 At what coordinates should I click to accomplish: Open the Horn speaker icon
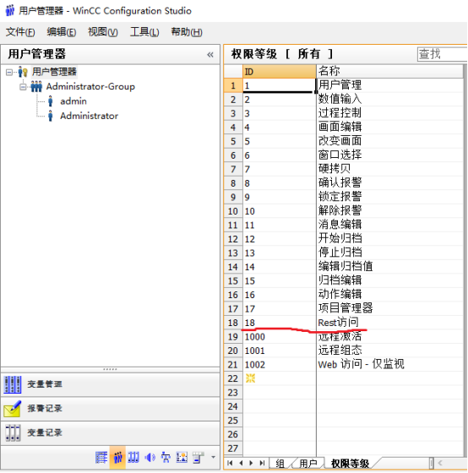tap(150, 457)
